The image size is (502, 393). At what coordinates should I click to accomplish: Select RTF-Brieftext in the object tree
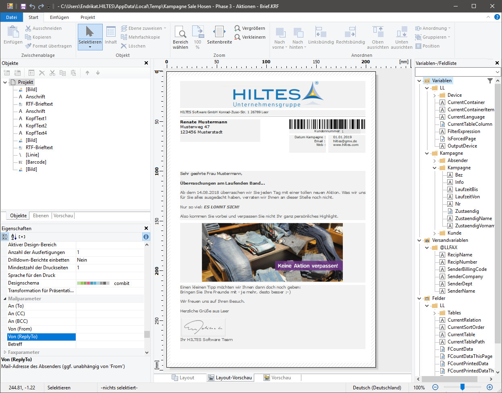pyautogui.click(x=39, y=104)
